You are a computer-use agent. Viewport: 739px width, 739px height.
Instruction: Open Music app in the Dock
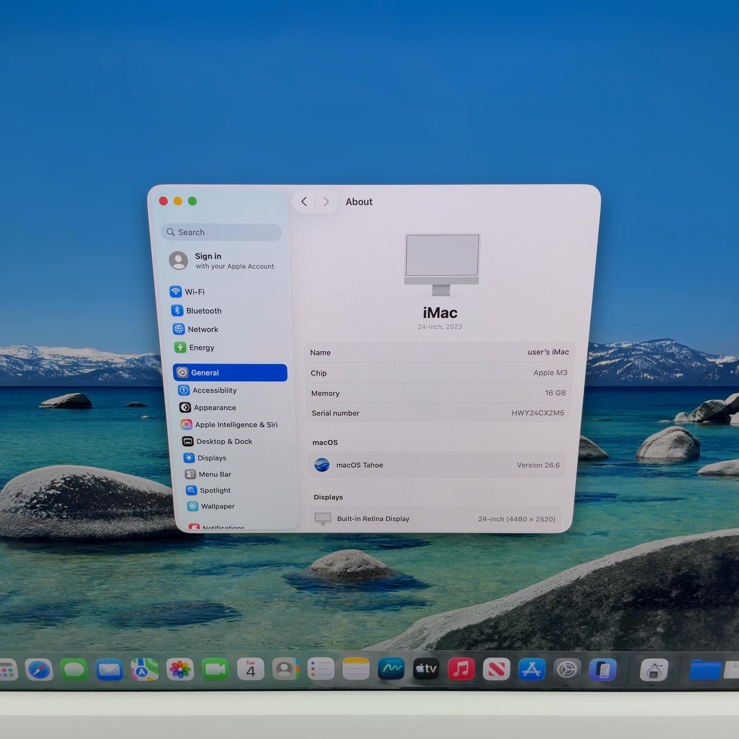(x=461, y=669)
